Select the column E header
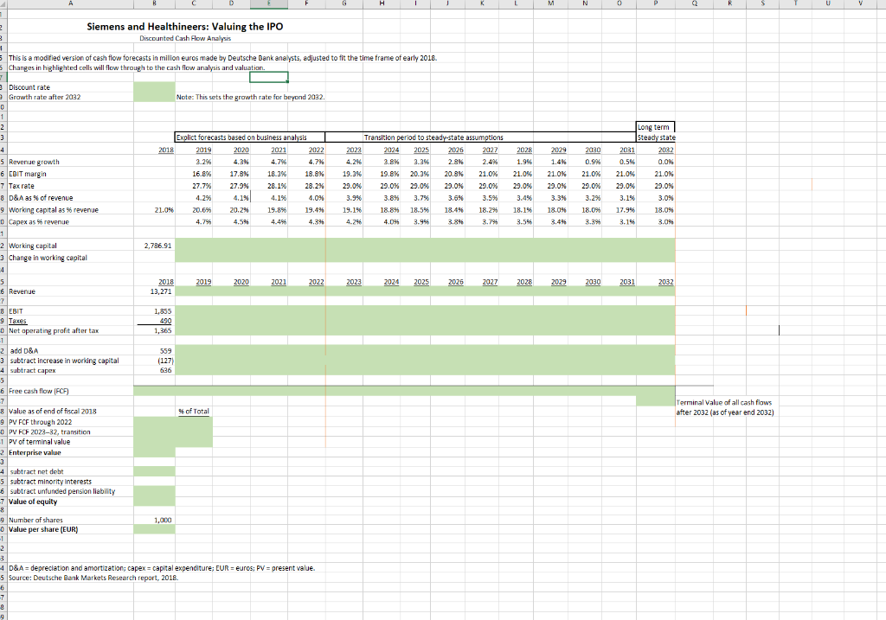 click(x=269, y=4)
